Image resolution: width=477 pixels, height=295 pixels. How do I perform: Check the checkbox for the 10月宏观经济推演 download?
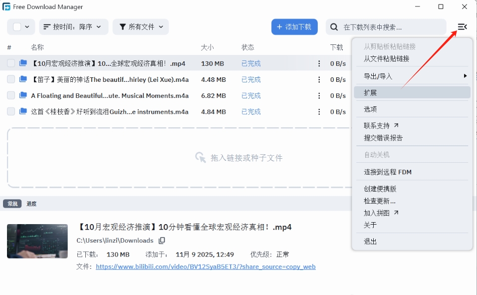(x=10, y=63)
